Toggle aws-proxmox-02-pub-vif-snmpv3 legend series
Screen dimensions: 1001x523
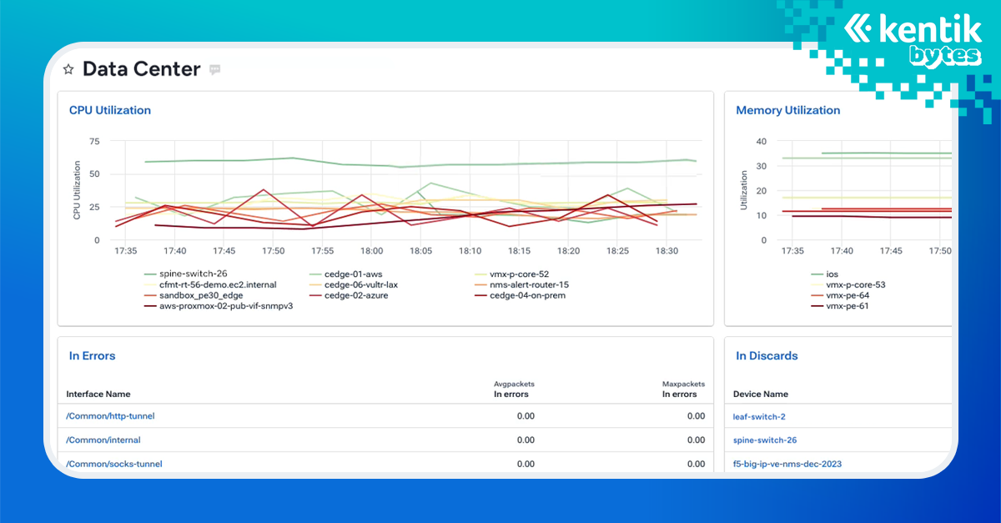click(x=218, y=306)
